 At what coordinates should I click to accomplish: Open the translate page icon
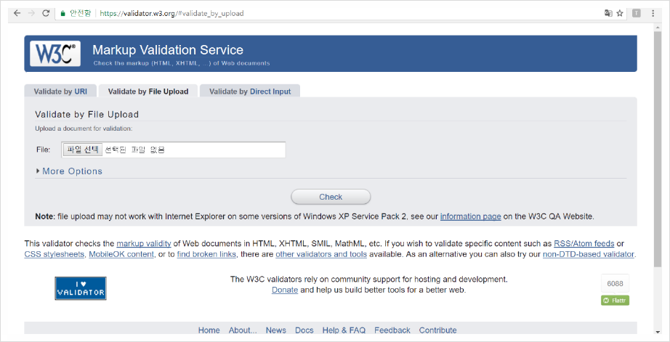click(x=608, y=13)
